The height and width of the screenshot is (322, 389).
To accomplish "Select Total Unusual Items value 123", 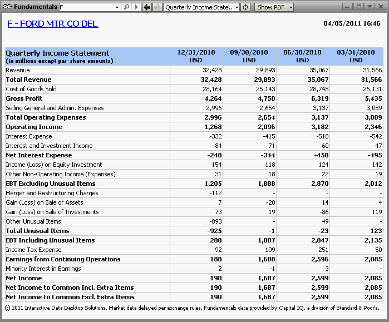I will pyautogui.click(x=376, y=231).
